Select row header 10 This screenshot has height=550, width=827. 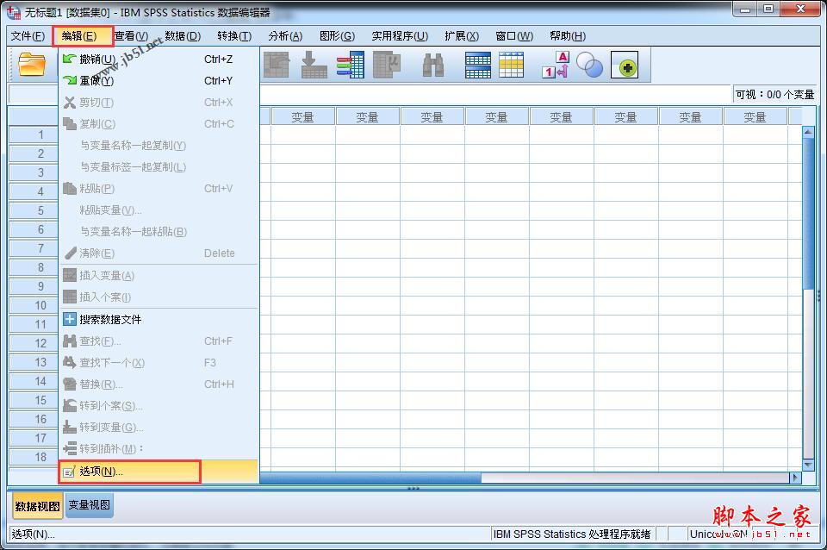coord(34,305)
